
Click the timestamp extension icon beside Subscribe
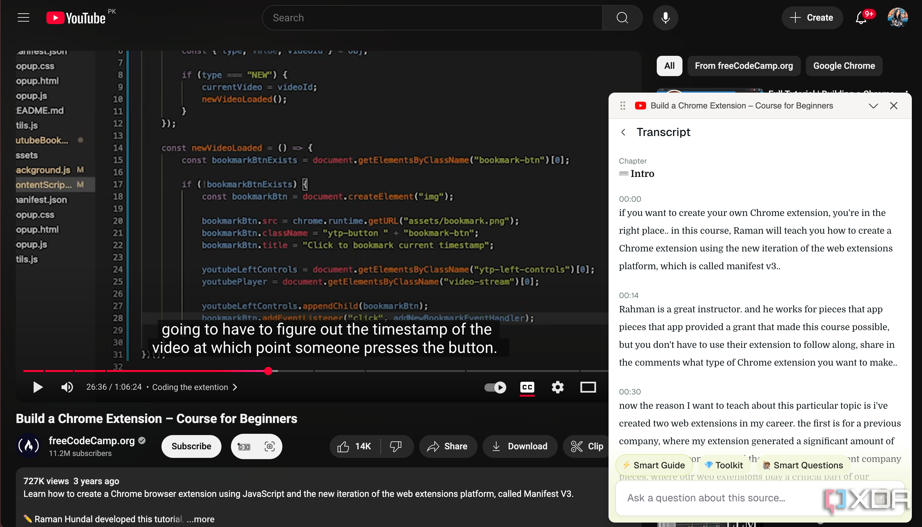tap(244, 446)
